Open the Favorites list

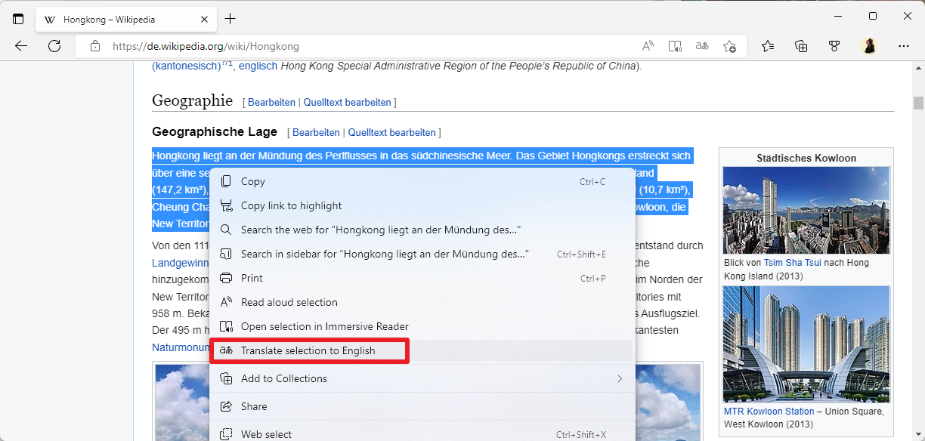pos(768,46)
